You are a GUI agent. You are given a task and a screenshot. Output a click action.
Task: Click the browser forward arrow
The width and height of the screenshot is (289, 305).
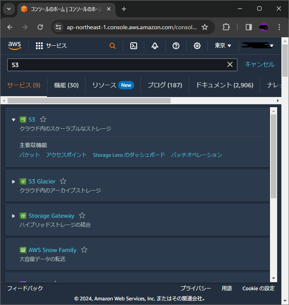pos(25,27)
